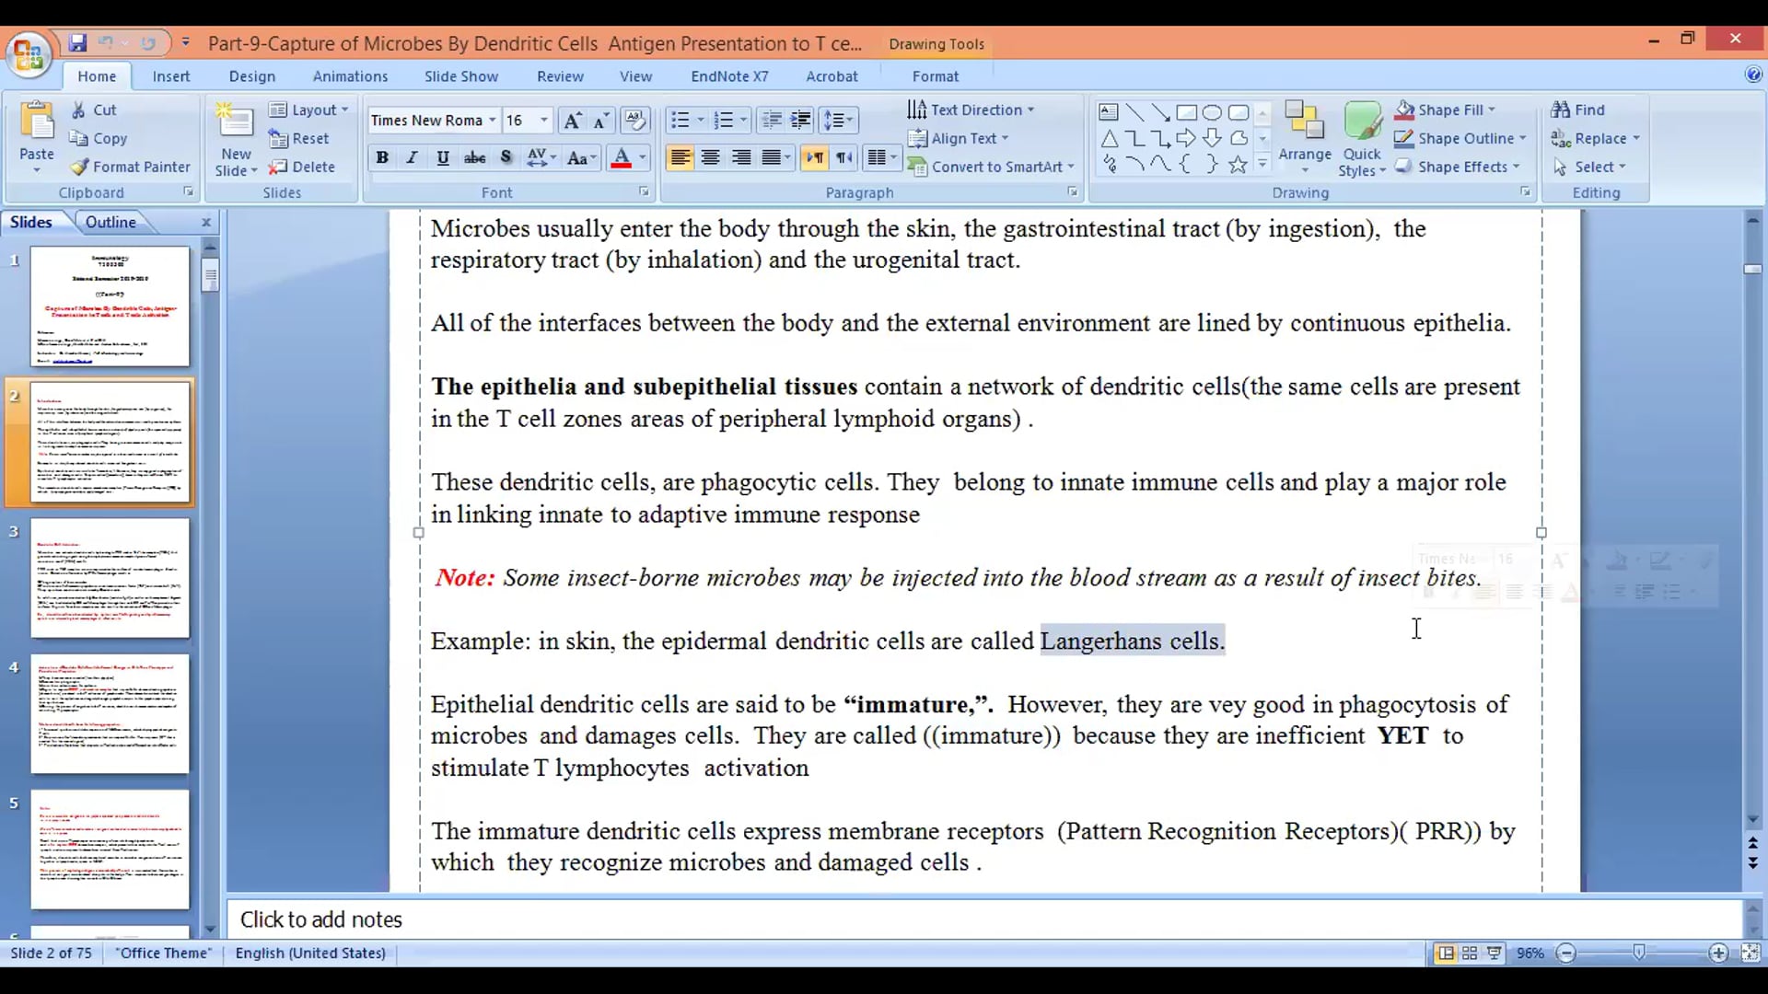The width and height of the screenshot is (1768, 994).
Task: Select the Right Arrow shape
Action: tap(1186, 138)
